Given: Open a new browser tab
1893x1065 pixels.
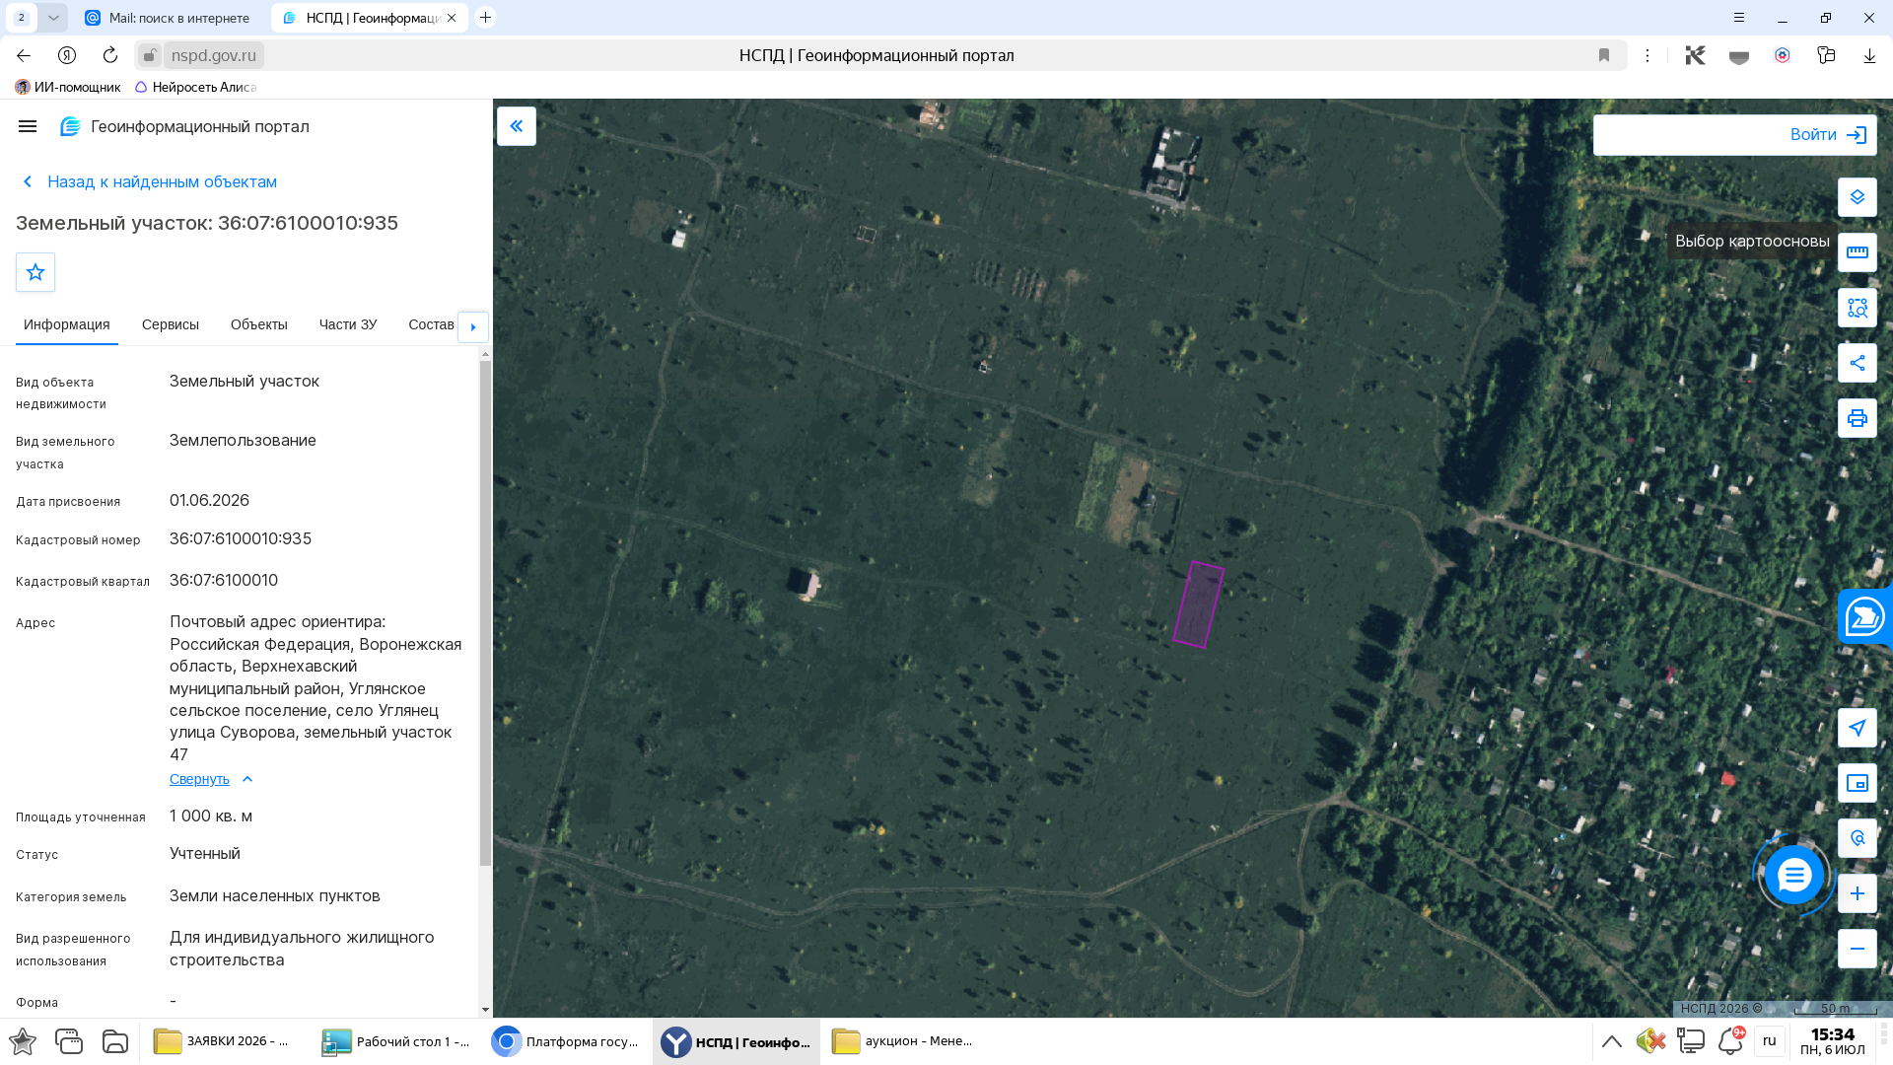Looking at the screenshot, I should click(485, 18).
